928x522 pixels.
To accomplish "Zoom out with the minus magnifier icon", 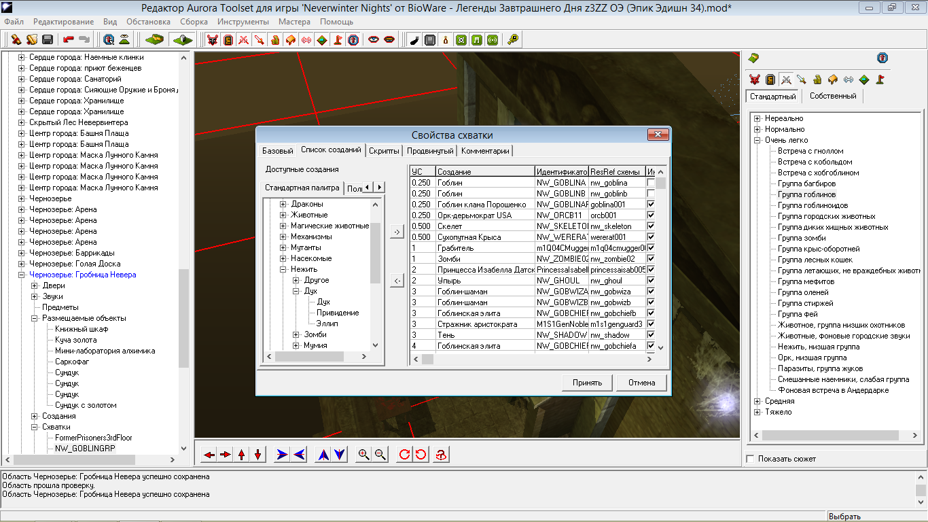I will coord(380,455).
